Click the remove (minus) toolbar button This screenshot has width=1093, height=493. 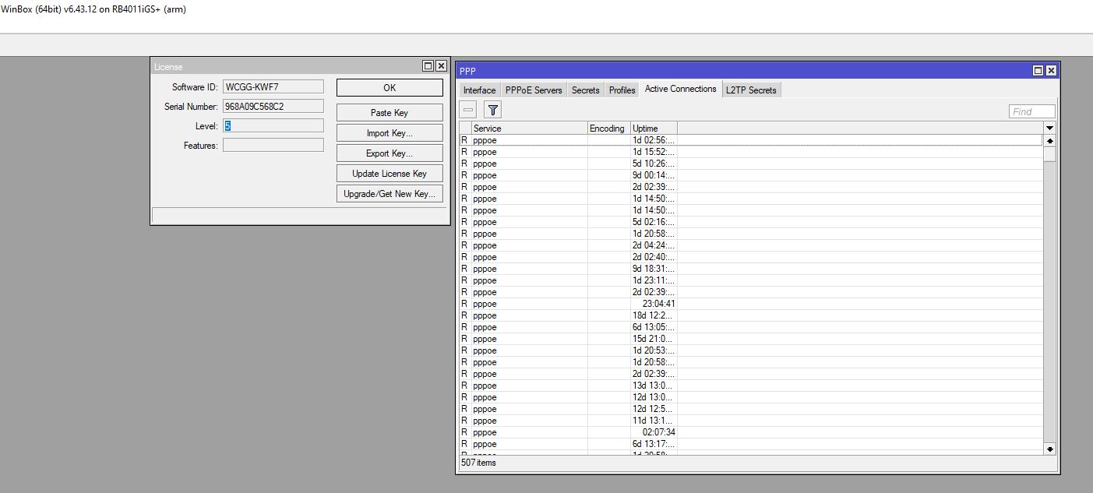pyautogui.click(x=468, y=111)
